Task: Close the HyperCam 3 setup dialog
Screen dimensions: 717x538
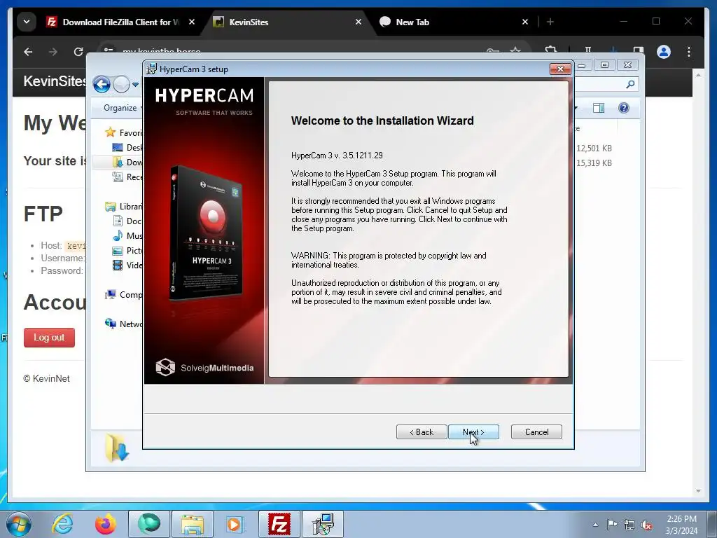Action: point(560,69)
